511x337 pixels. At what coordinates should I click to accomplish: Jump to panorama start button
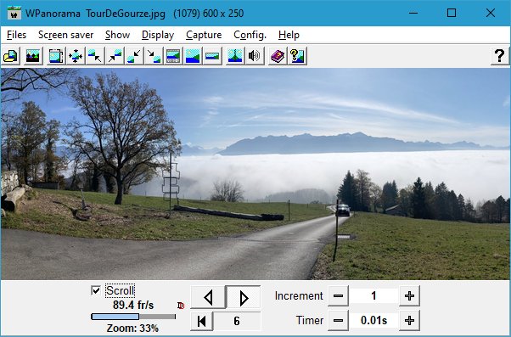tap(201, 321)
